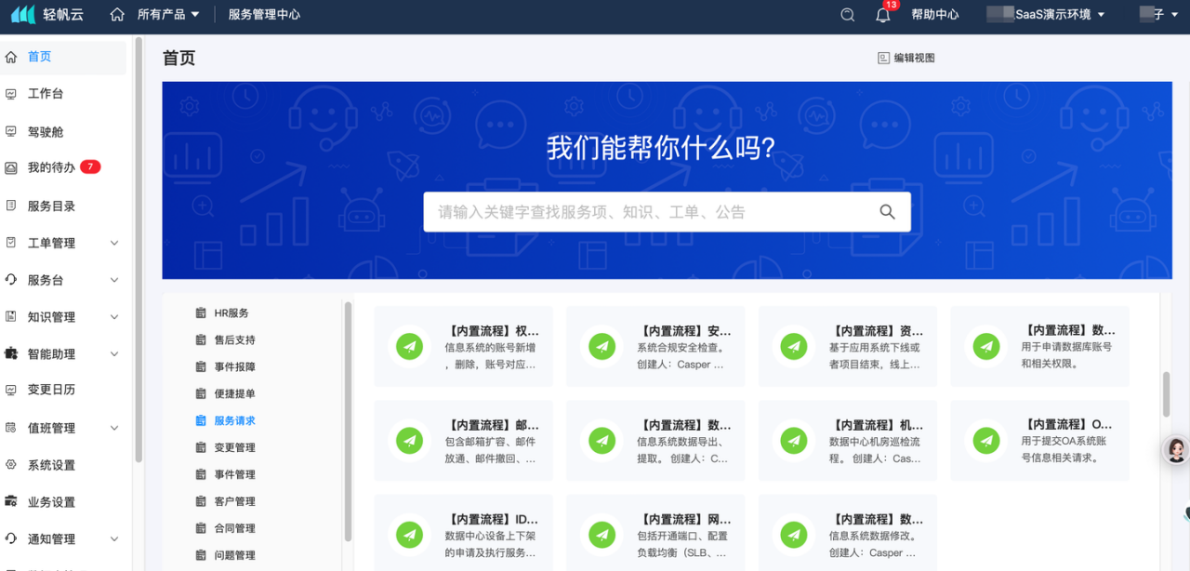Open 【内置流程】资... service card
This screenshot has height=571, width=1190.
pos(847,347)
